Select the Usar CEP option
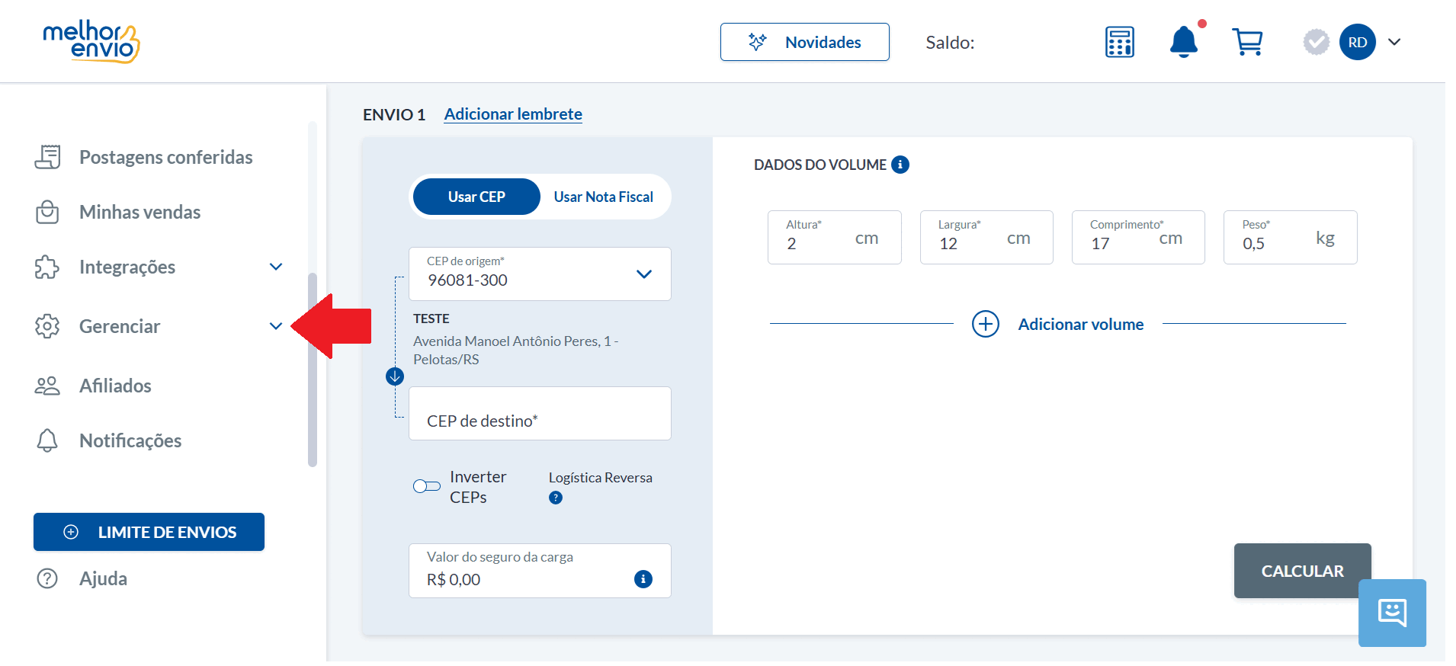This screenshot has height=666, width=1456. 476,197
